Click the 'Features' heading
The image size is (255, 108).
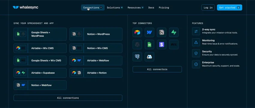pyautogui.click(x=197, y=23)
